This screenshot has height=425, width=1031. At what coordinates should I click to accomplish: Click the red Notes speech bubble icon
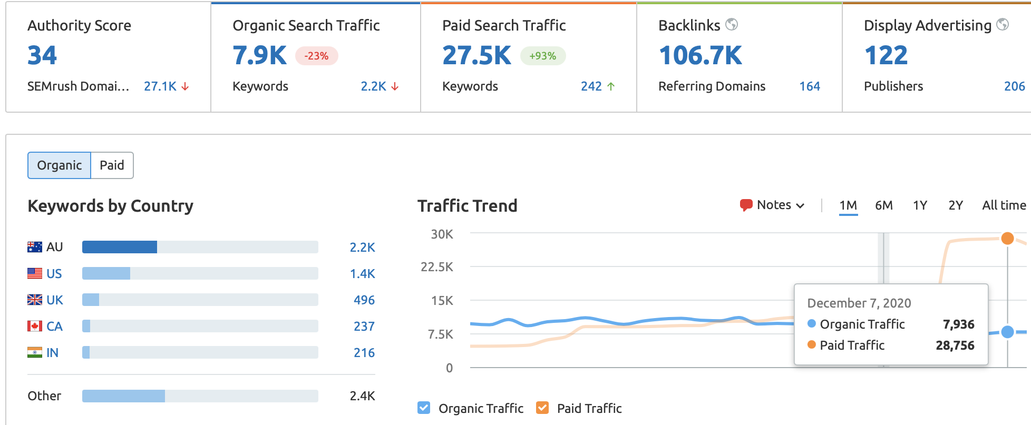746,205
